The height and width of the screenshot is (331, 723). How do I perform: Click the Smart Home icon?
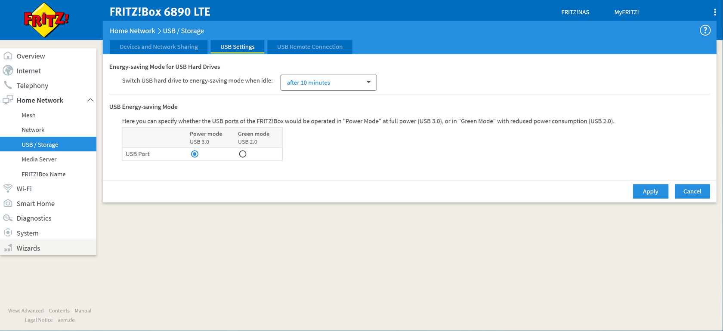[x=8, y=203]
